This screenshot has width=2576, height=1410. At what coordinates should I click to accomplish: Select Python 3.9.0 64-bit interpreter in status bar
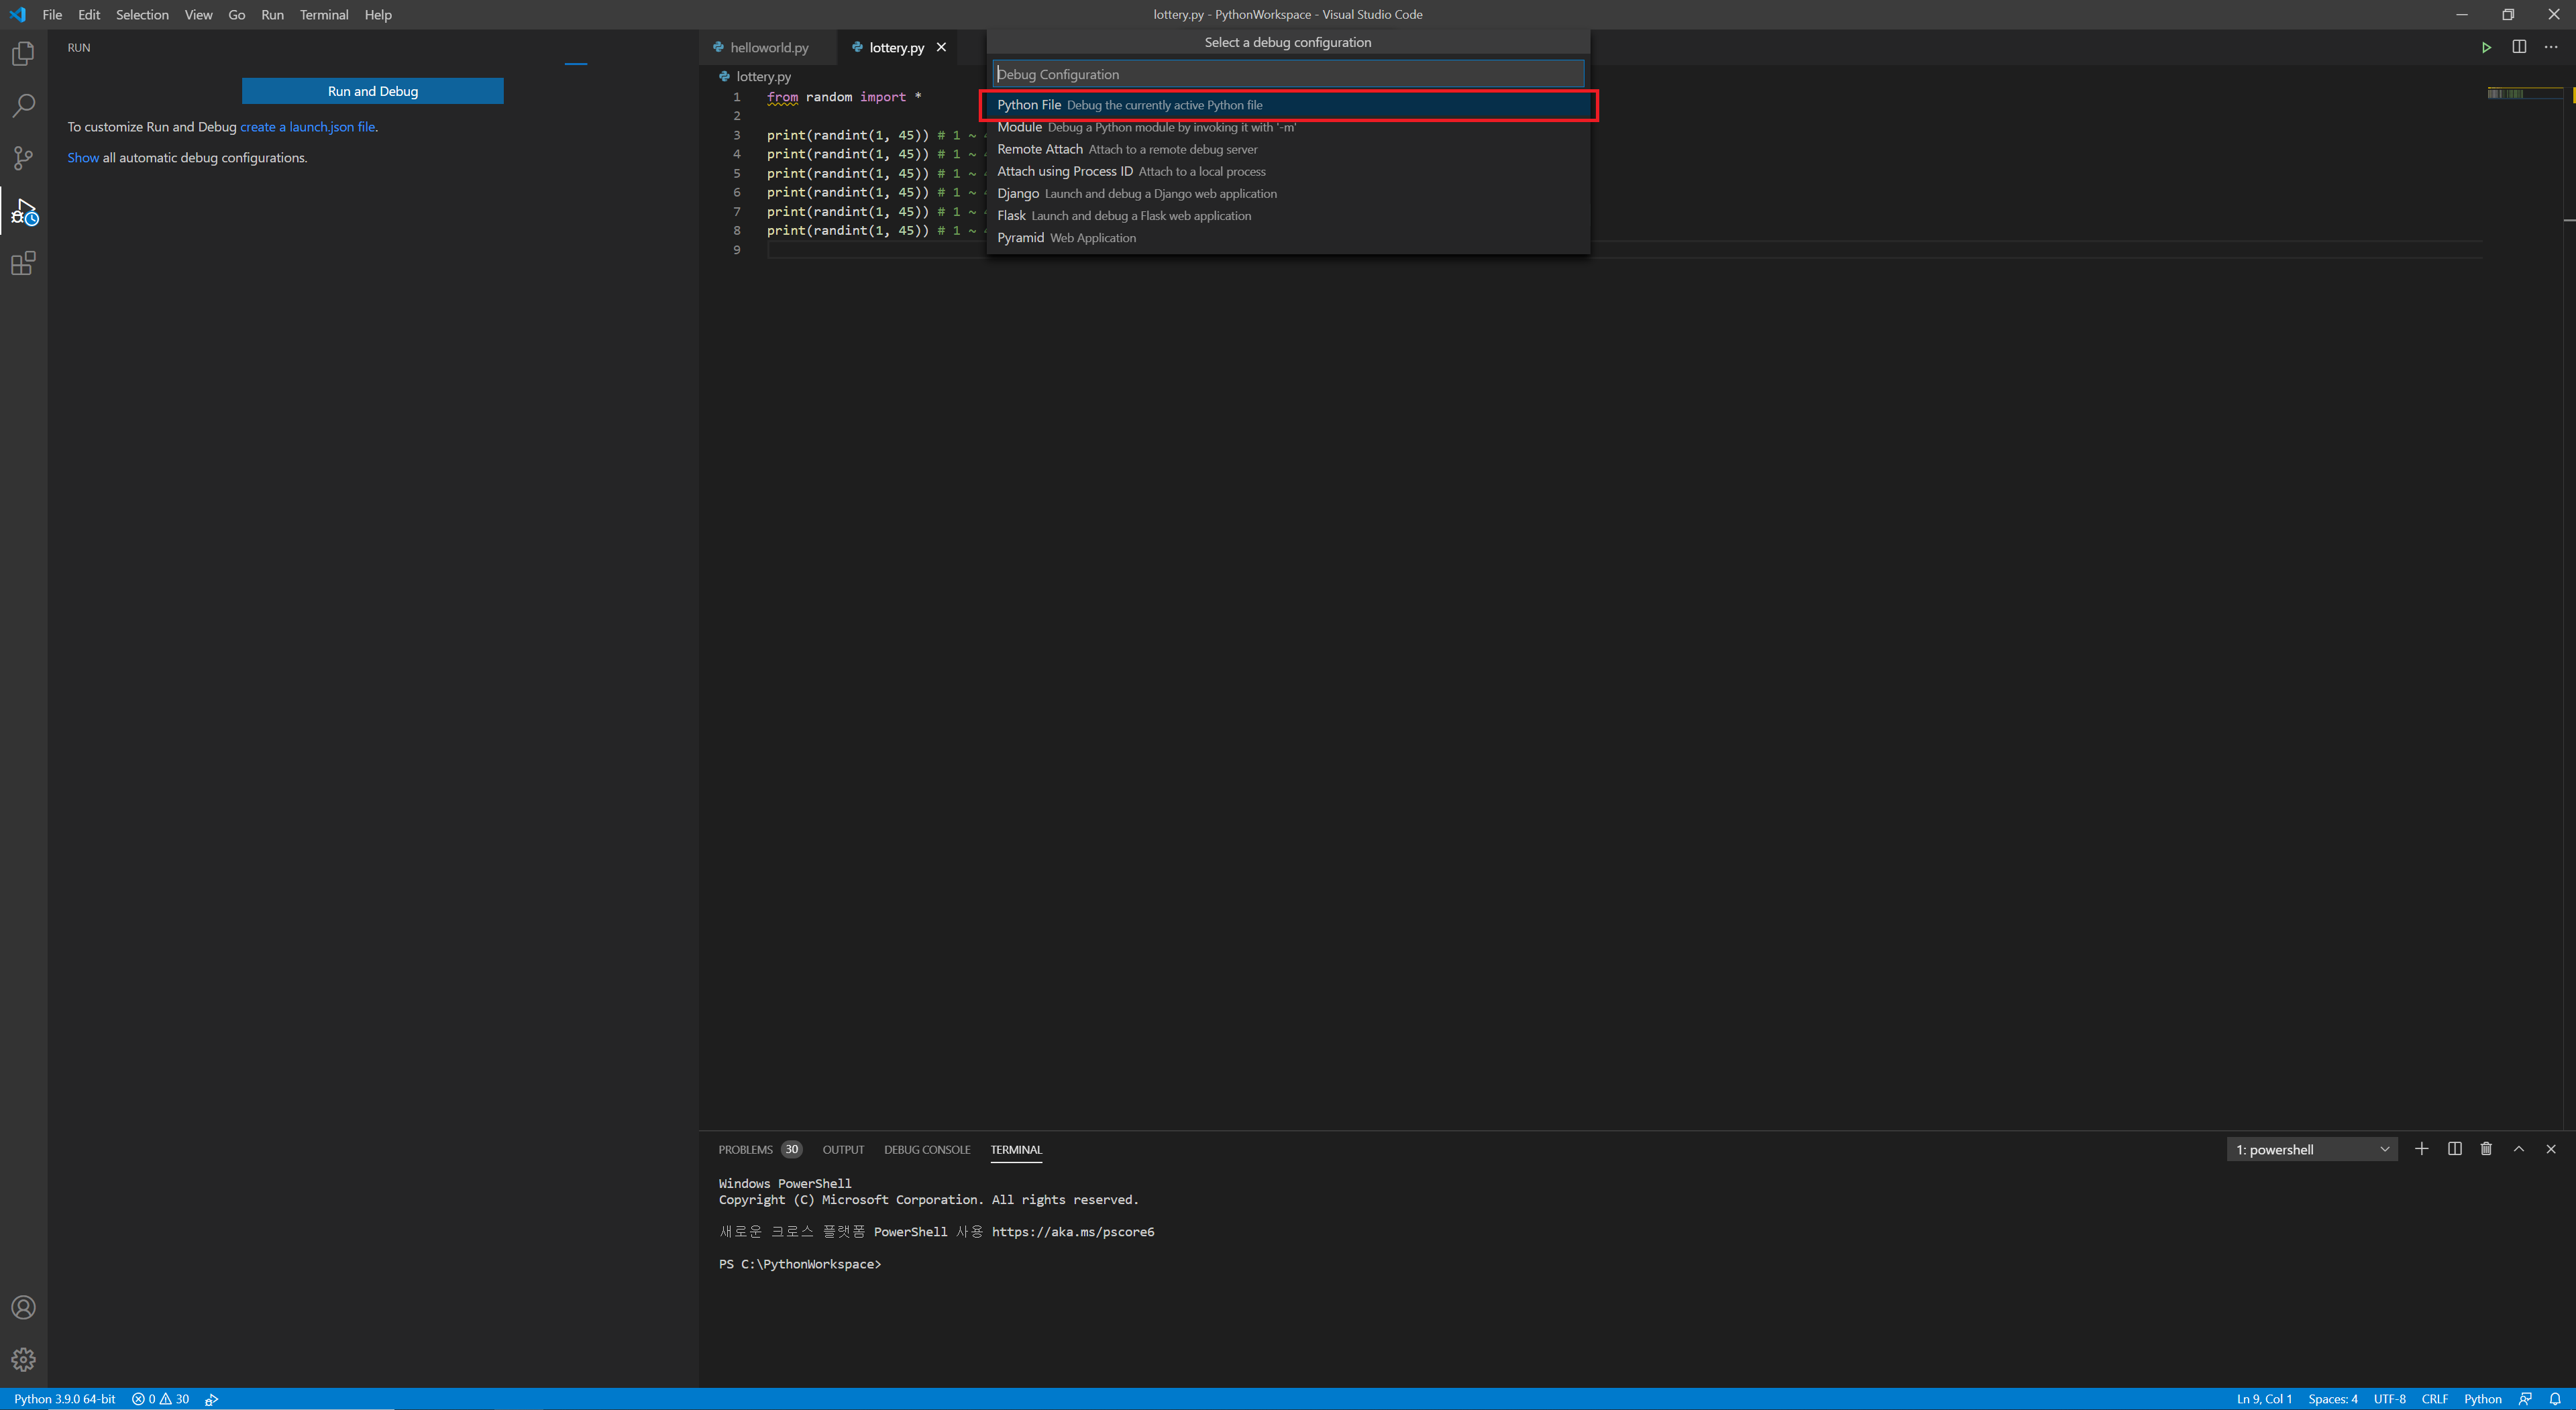point(65,1399)
